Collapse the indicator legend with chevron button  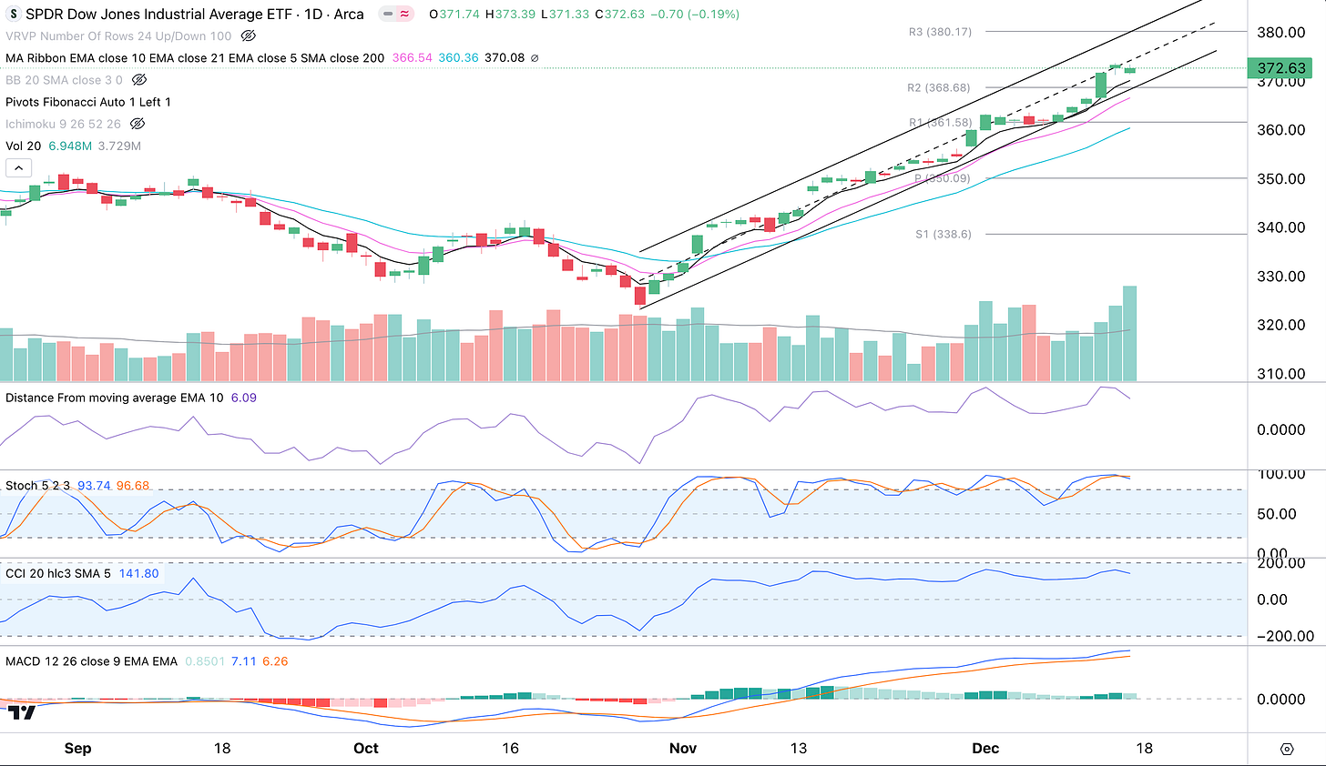coord(18,167)
